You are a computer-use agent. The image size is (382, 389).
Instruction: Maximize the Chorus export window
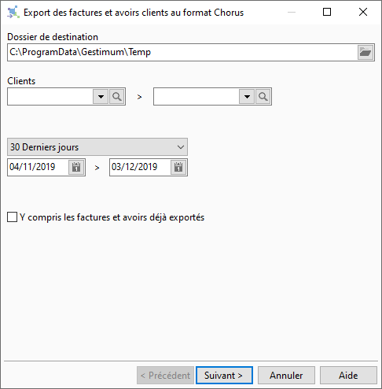click(327, 12)
